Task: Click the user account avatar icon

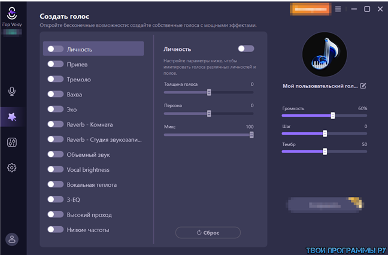Action: point(11,239)
